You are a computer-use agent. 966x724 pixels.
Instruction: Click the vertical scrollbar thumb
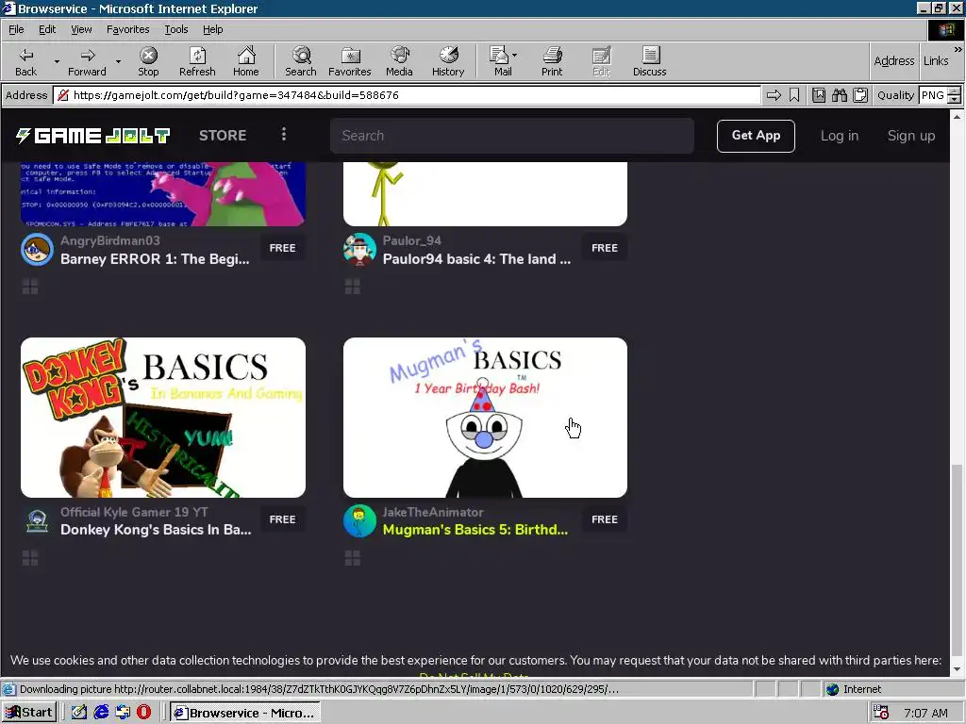click(x=957, y=560)
